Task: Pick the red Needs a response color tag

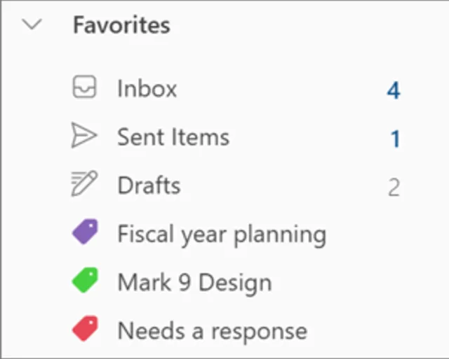Action: click(x=85, y=329)
